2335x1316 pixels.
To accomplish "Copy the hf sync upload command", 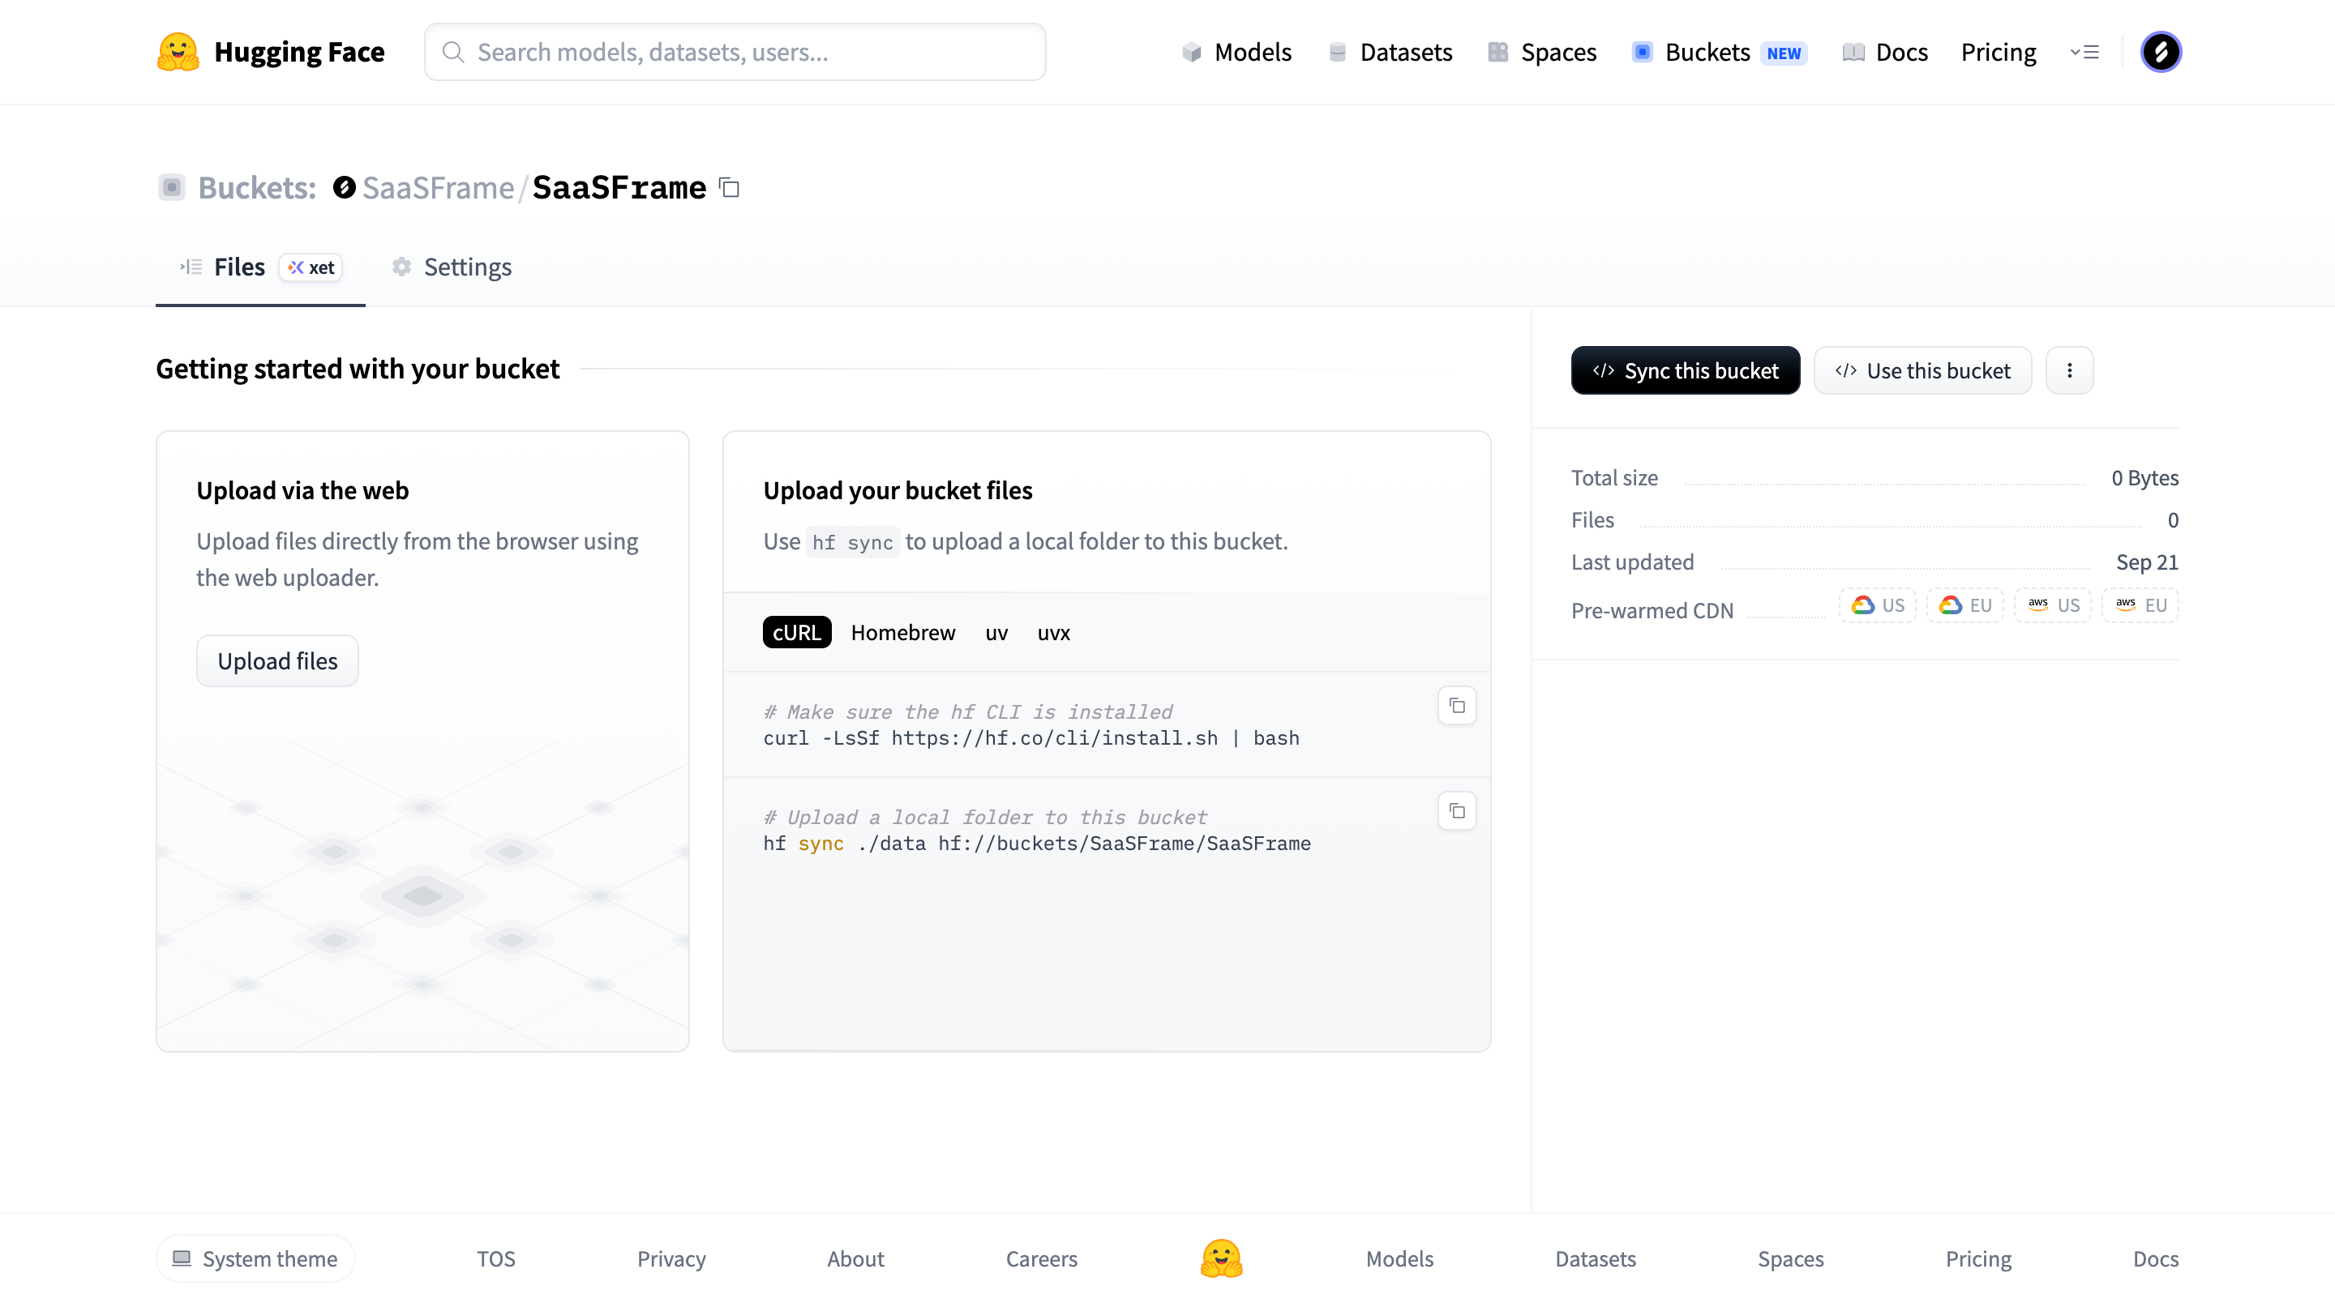I will 1457,810.
